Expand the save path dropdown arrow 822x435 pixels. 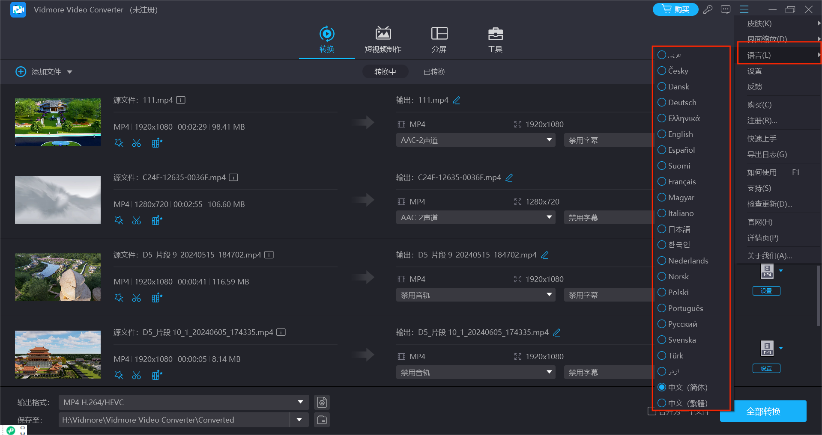point(299,420)
